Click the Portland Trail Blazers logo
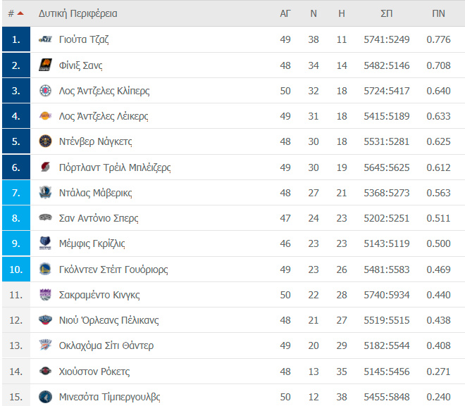465x406 pixels. 45,167
